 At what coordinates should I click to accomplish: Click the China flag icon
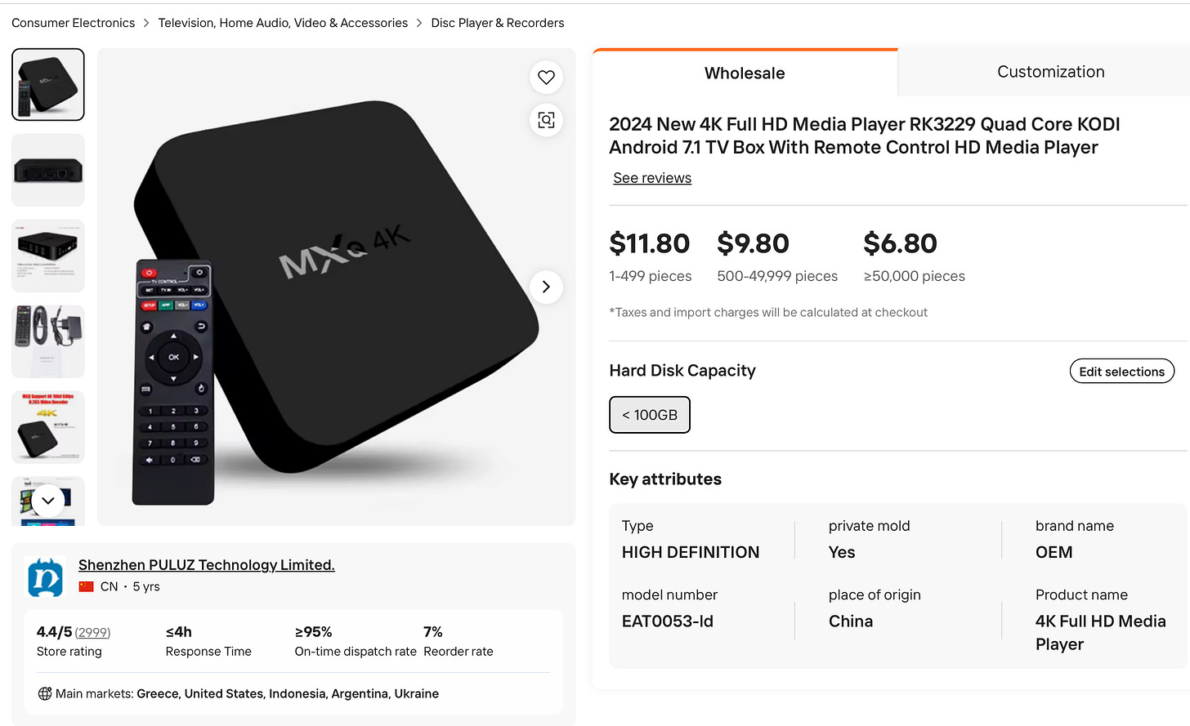point(86,586)
